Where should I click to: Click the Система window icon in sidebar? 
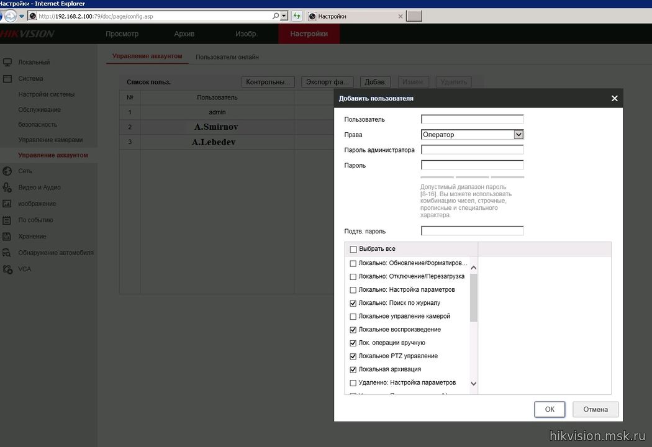coord(7,79)
